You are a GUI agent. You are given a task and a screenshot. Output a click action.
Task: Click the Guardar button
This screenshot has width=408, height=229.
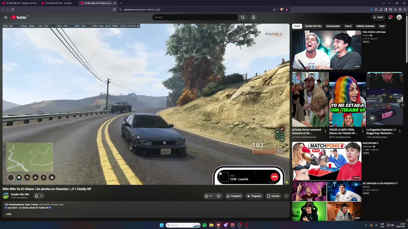point(273,196)
